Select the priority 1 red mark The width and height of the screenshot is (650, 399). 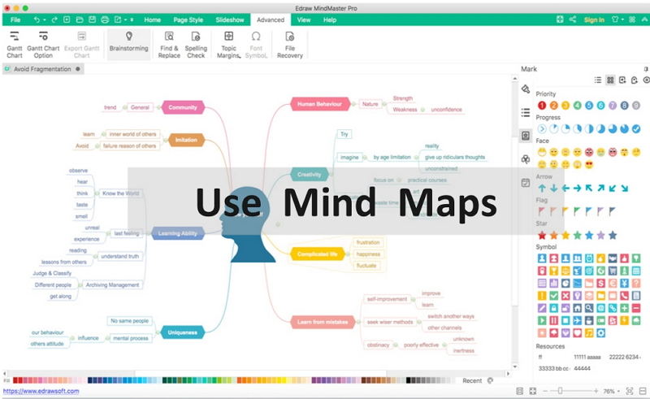(542, 105)
